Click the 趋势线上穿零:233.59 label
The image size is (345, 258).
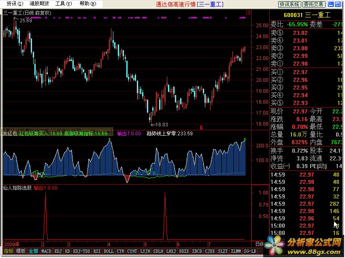coord(170,133)
